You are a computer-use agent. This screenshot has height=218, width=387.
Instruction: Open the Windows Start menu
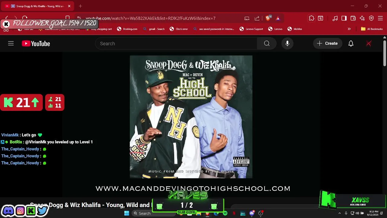click(x=127, y=213)
